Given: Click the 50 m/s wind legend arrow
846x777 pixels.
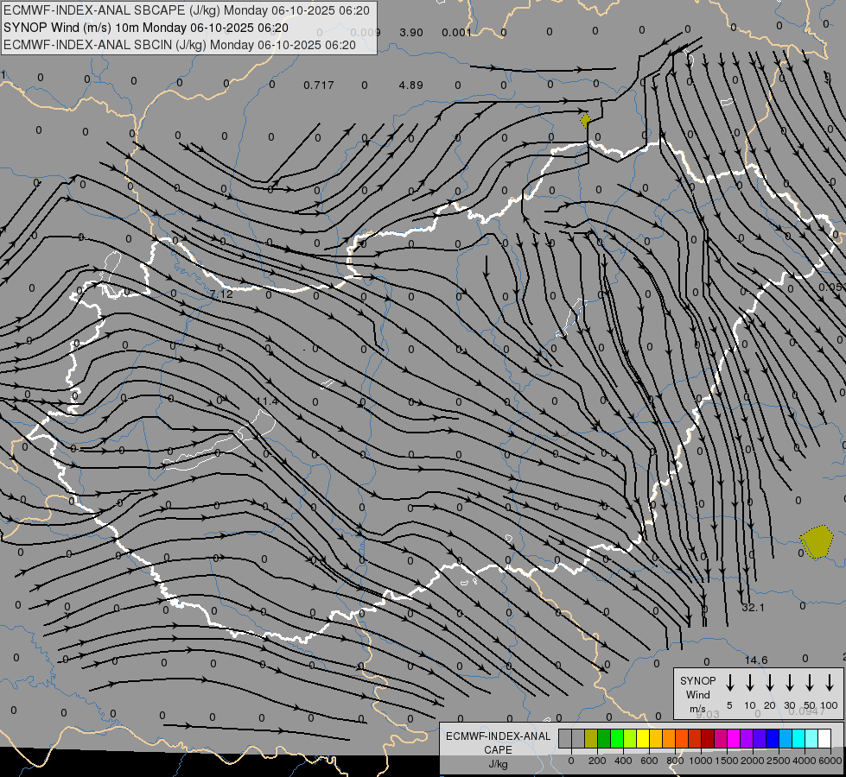Looking at the screenshot, I should pyautogui.click(x=810, y=683).
